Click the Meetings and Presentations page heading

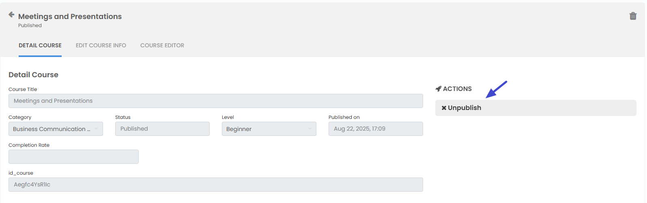[70, 17]
